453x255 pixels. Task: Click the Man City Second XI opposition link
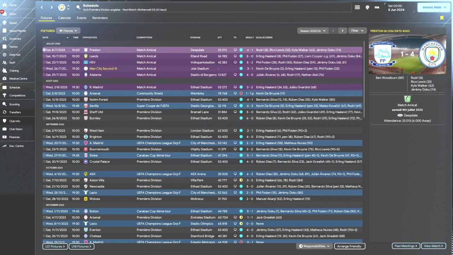(x=103, y=68)
